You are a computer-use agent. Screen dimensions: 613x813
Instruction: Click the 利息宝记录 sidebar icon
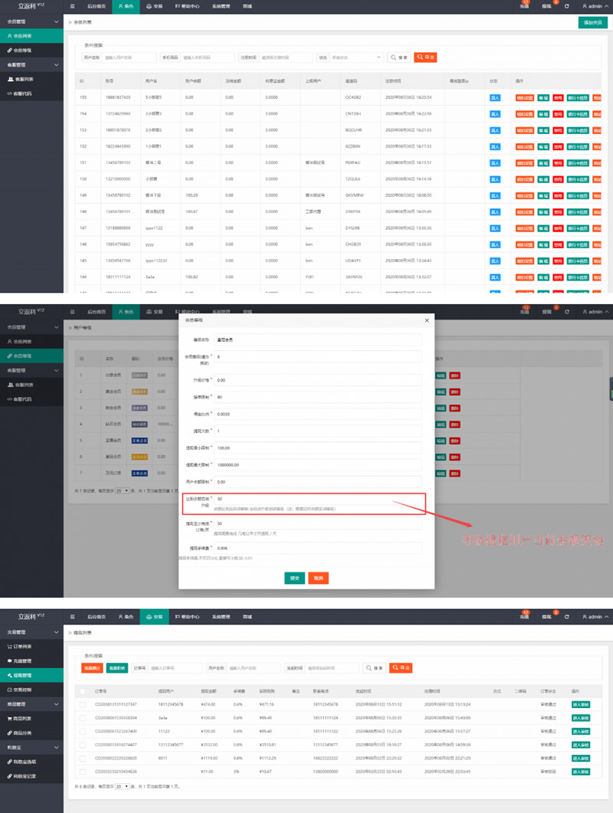[x=7, y=775]
